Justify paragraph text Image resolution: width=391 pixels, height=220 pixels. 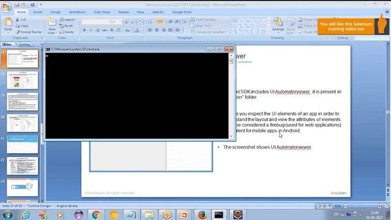tap(170, 30)
